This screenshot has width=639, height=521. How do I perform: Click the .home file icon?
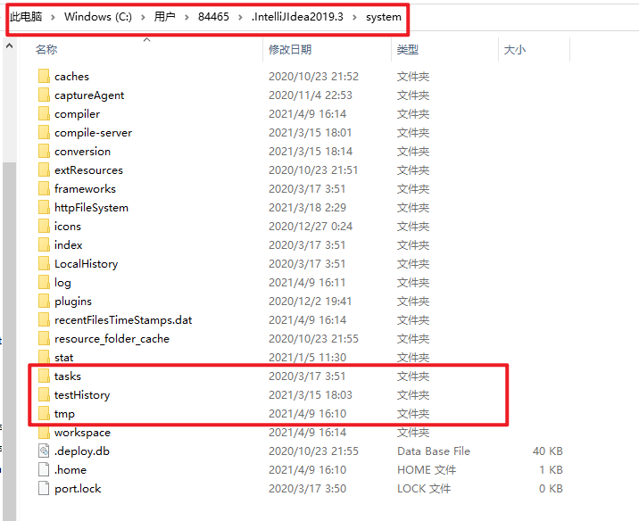point(44,469)
